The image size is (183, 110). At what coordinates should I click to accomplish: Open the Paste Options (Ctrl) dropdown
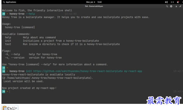tap(10, 108)
